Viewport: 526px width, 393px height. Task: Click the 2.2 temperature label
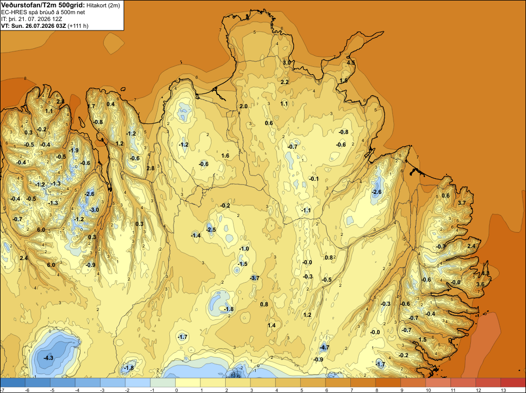[285, 82]
